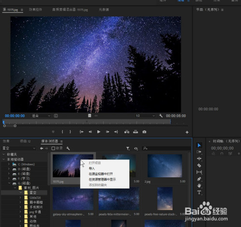Expand the 手机照片 folder
241x227 pixels.
20,207
